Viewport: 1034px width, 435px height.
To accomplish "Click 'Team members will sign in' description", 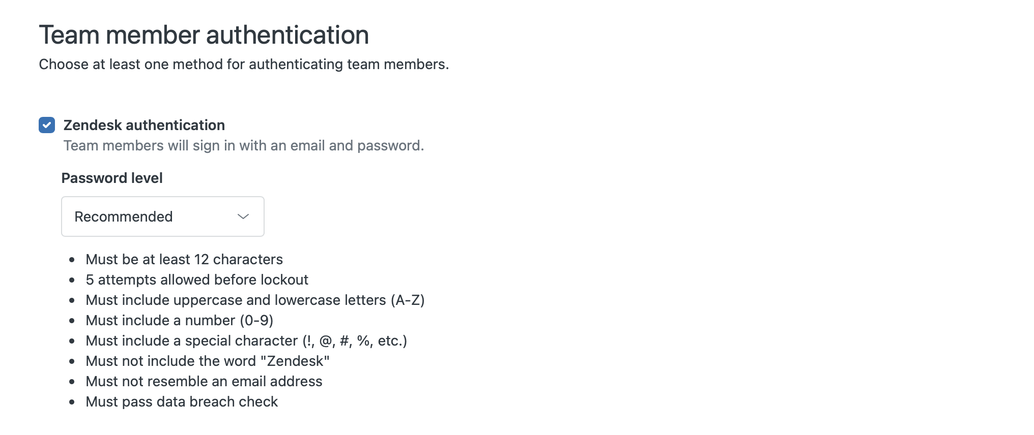I will (x=243, y=146).
